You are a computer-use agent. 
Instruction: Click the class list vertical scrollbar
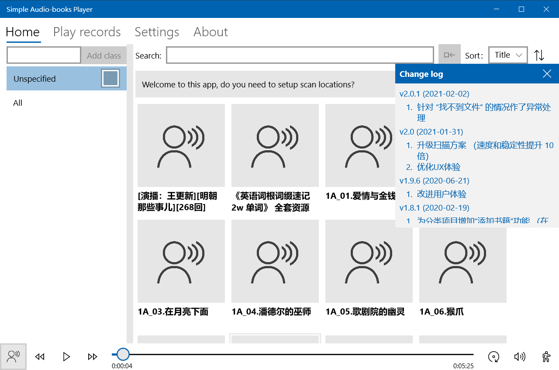pyautogui.click(x=130, y=194)
